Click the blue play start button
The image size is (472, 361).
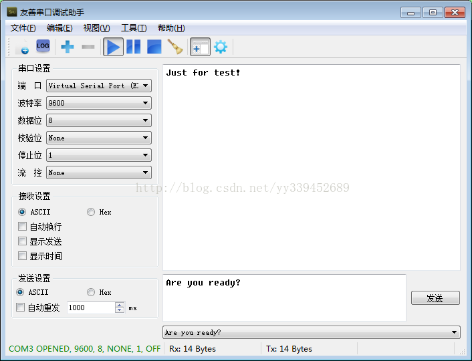(113, 47)
